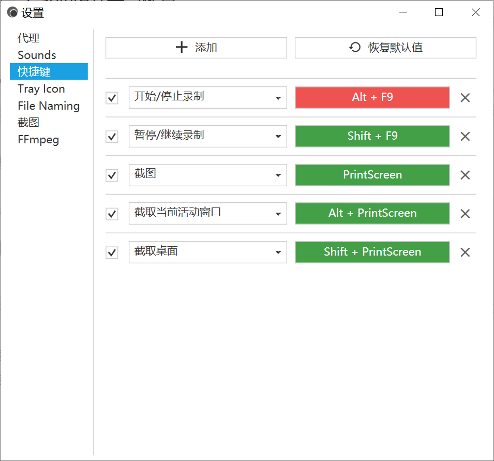The height and width of the screenshot is (461, 494).
Task: Delete the Shift + F9 shortcut entry
Action: coord(465,136)
